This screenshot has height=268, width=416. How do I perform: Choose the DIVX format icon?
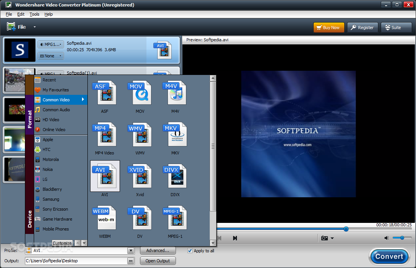(x=175, y=176)
